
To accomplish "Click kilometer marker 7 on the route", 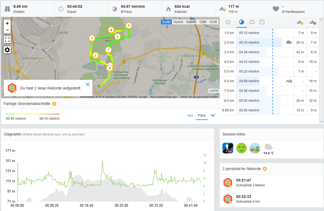I will click(108, 50).
